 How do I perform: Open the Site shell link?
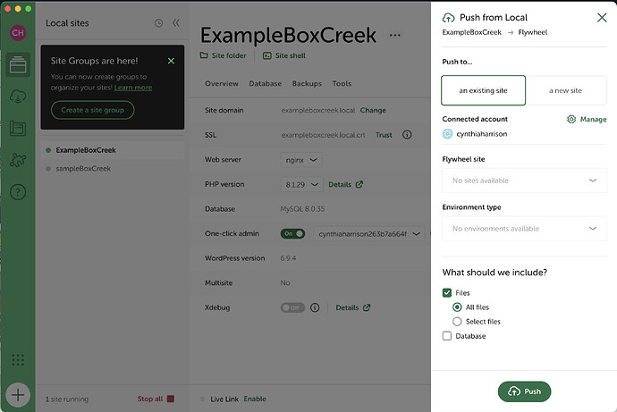coord(284,55)
